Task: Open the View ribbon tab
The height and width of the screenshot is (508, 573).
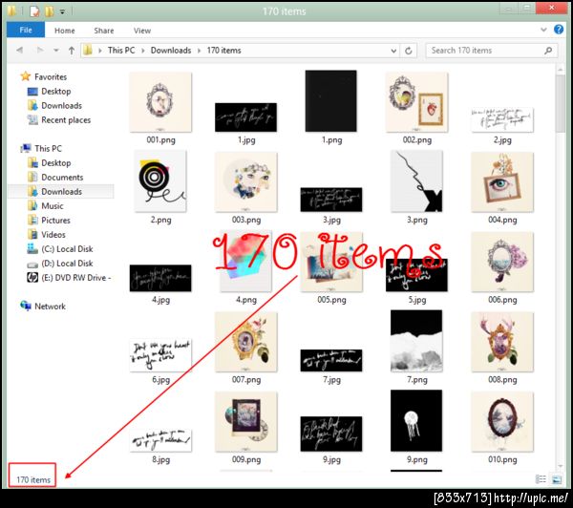Action: [141, 31]
